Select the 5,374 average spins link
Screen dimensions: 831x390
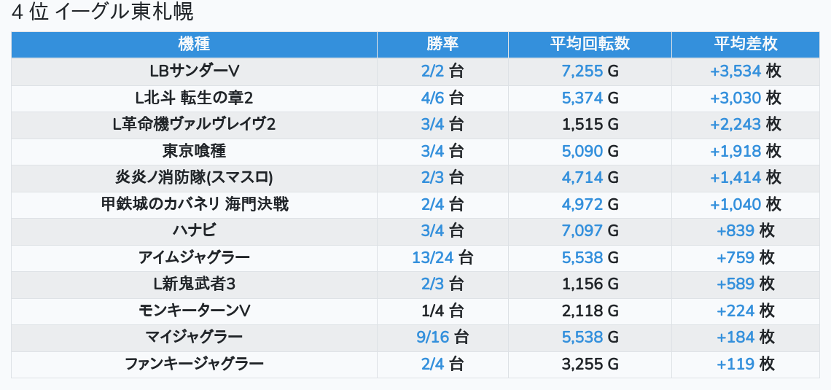click(x=582, y=98)
